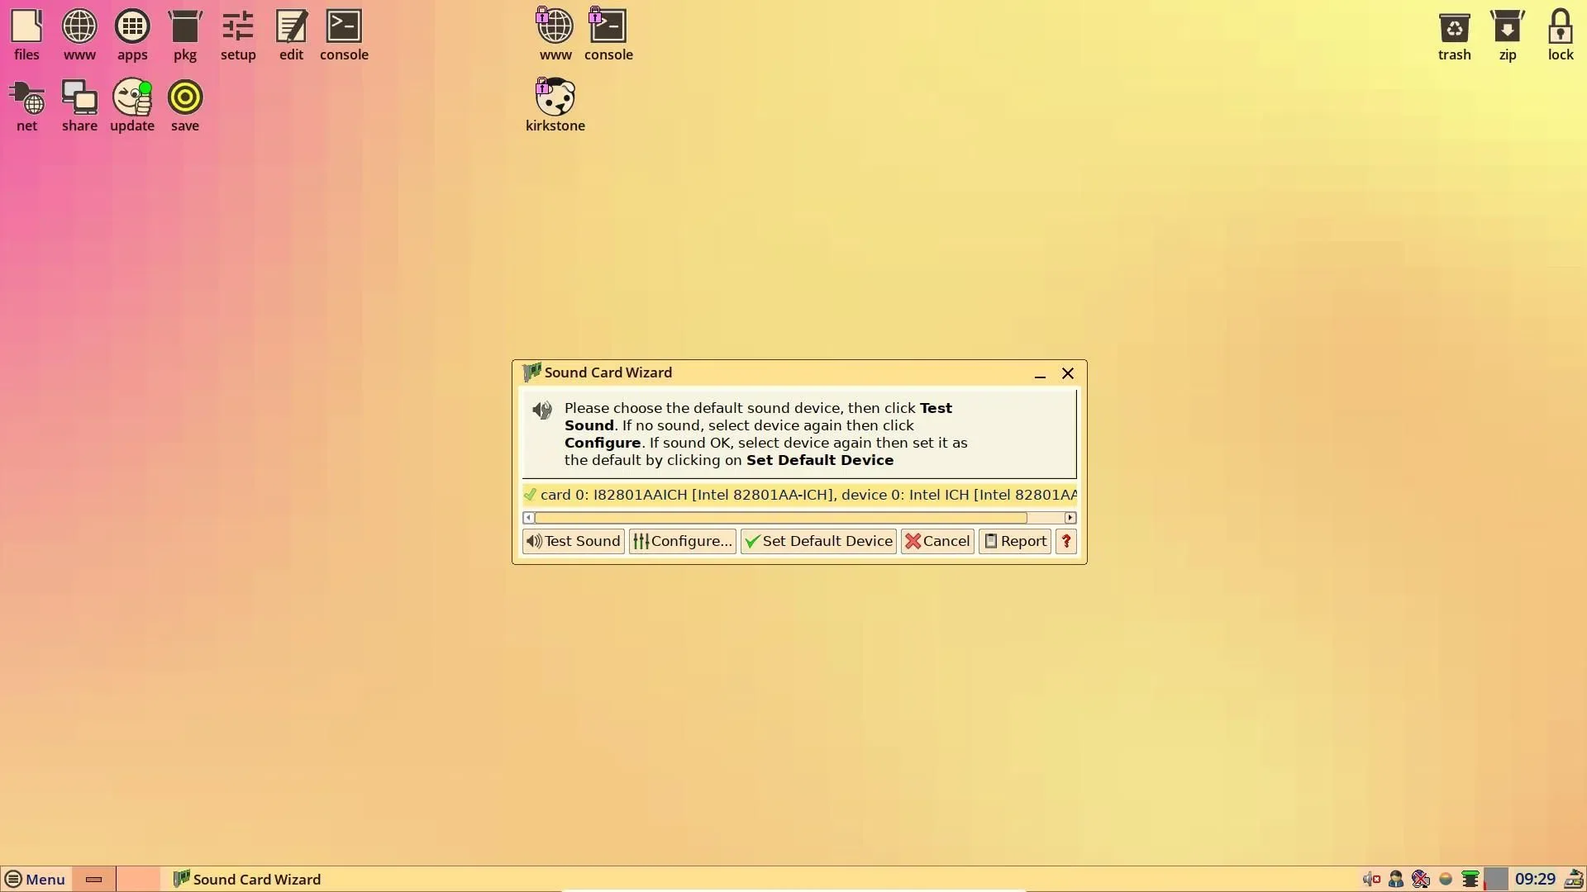Click the device list left scroll arrow
This screenshot has height=892, width=1587.
[528, 518]
